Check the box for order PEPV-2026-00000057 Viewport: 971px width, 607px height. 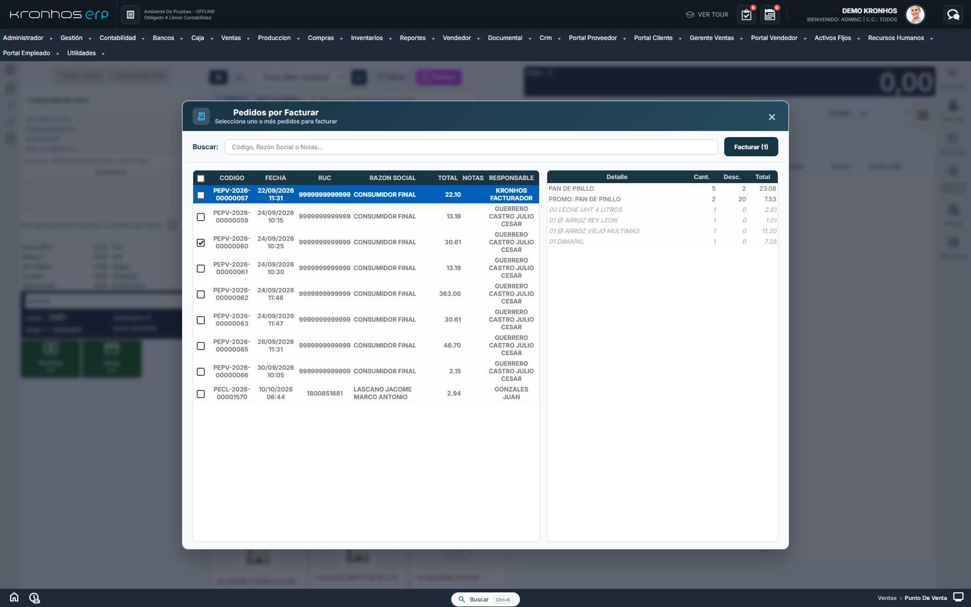point(201,195)
